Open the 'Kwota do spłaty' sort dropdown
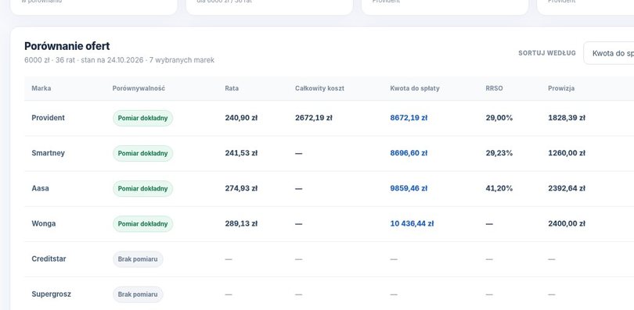The image size is (634, 310). pos(608,53)
